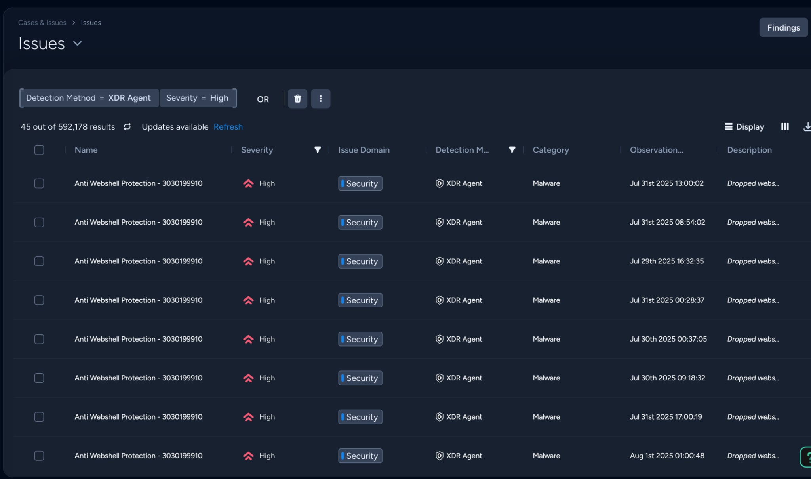The width and height of the screenshot is (811, 479).
Task: Open the Findings view
Action: point(783,27)
